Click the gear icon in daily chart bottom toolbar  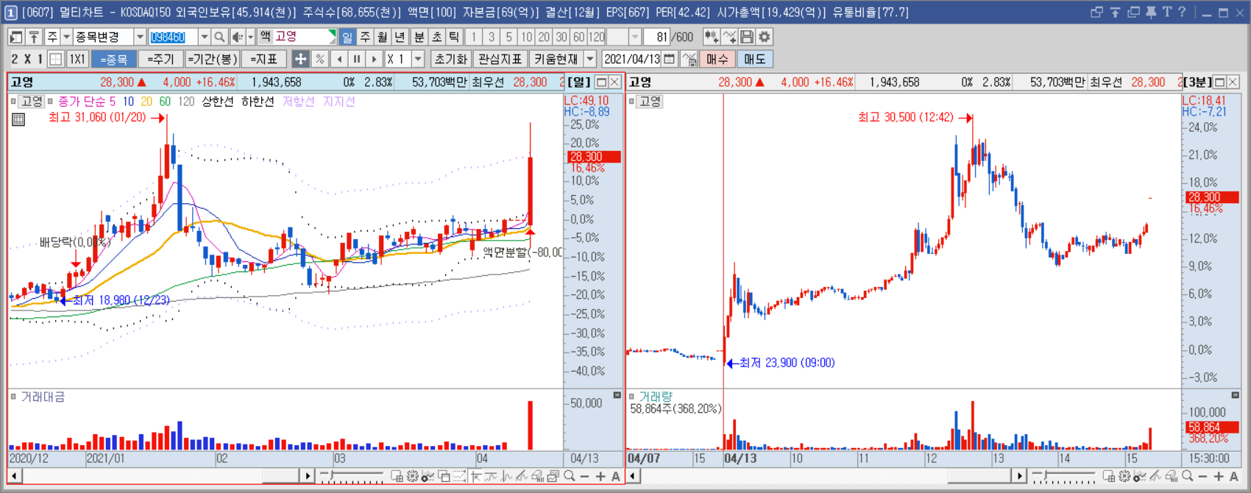coord(412,476)
